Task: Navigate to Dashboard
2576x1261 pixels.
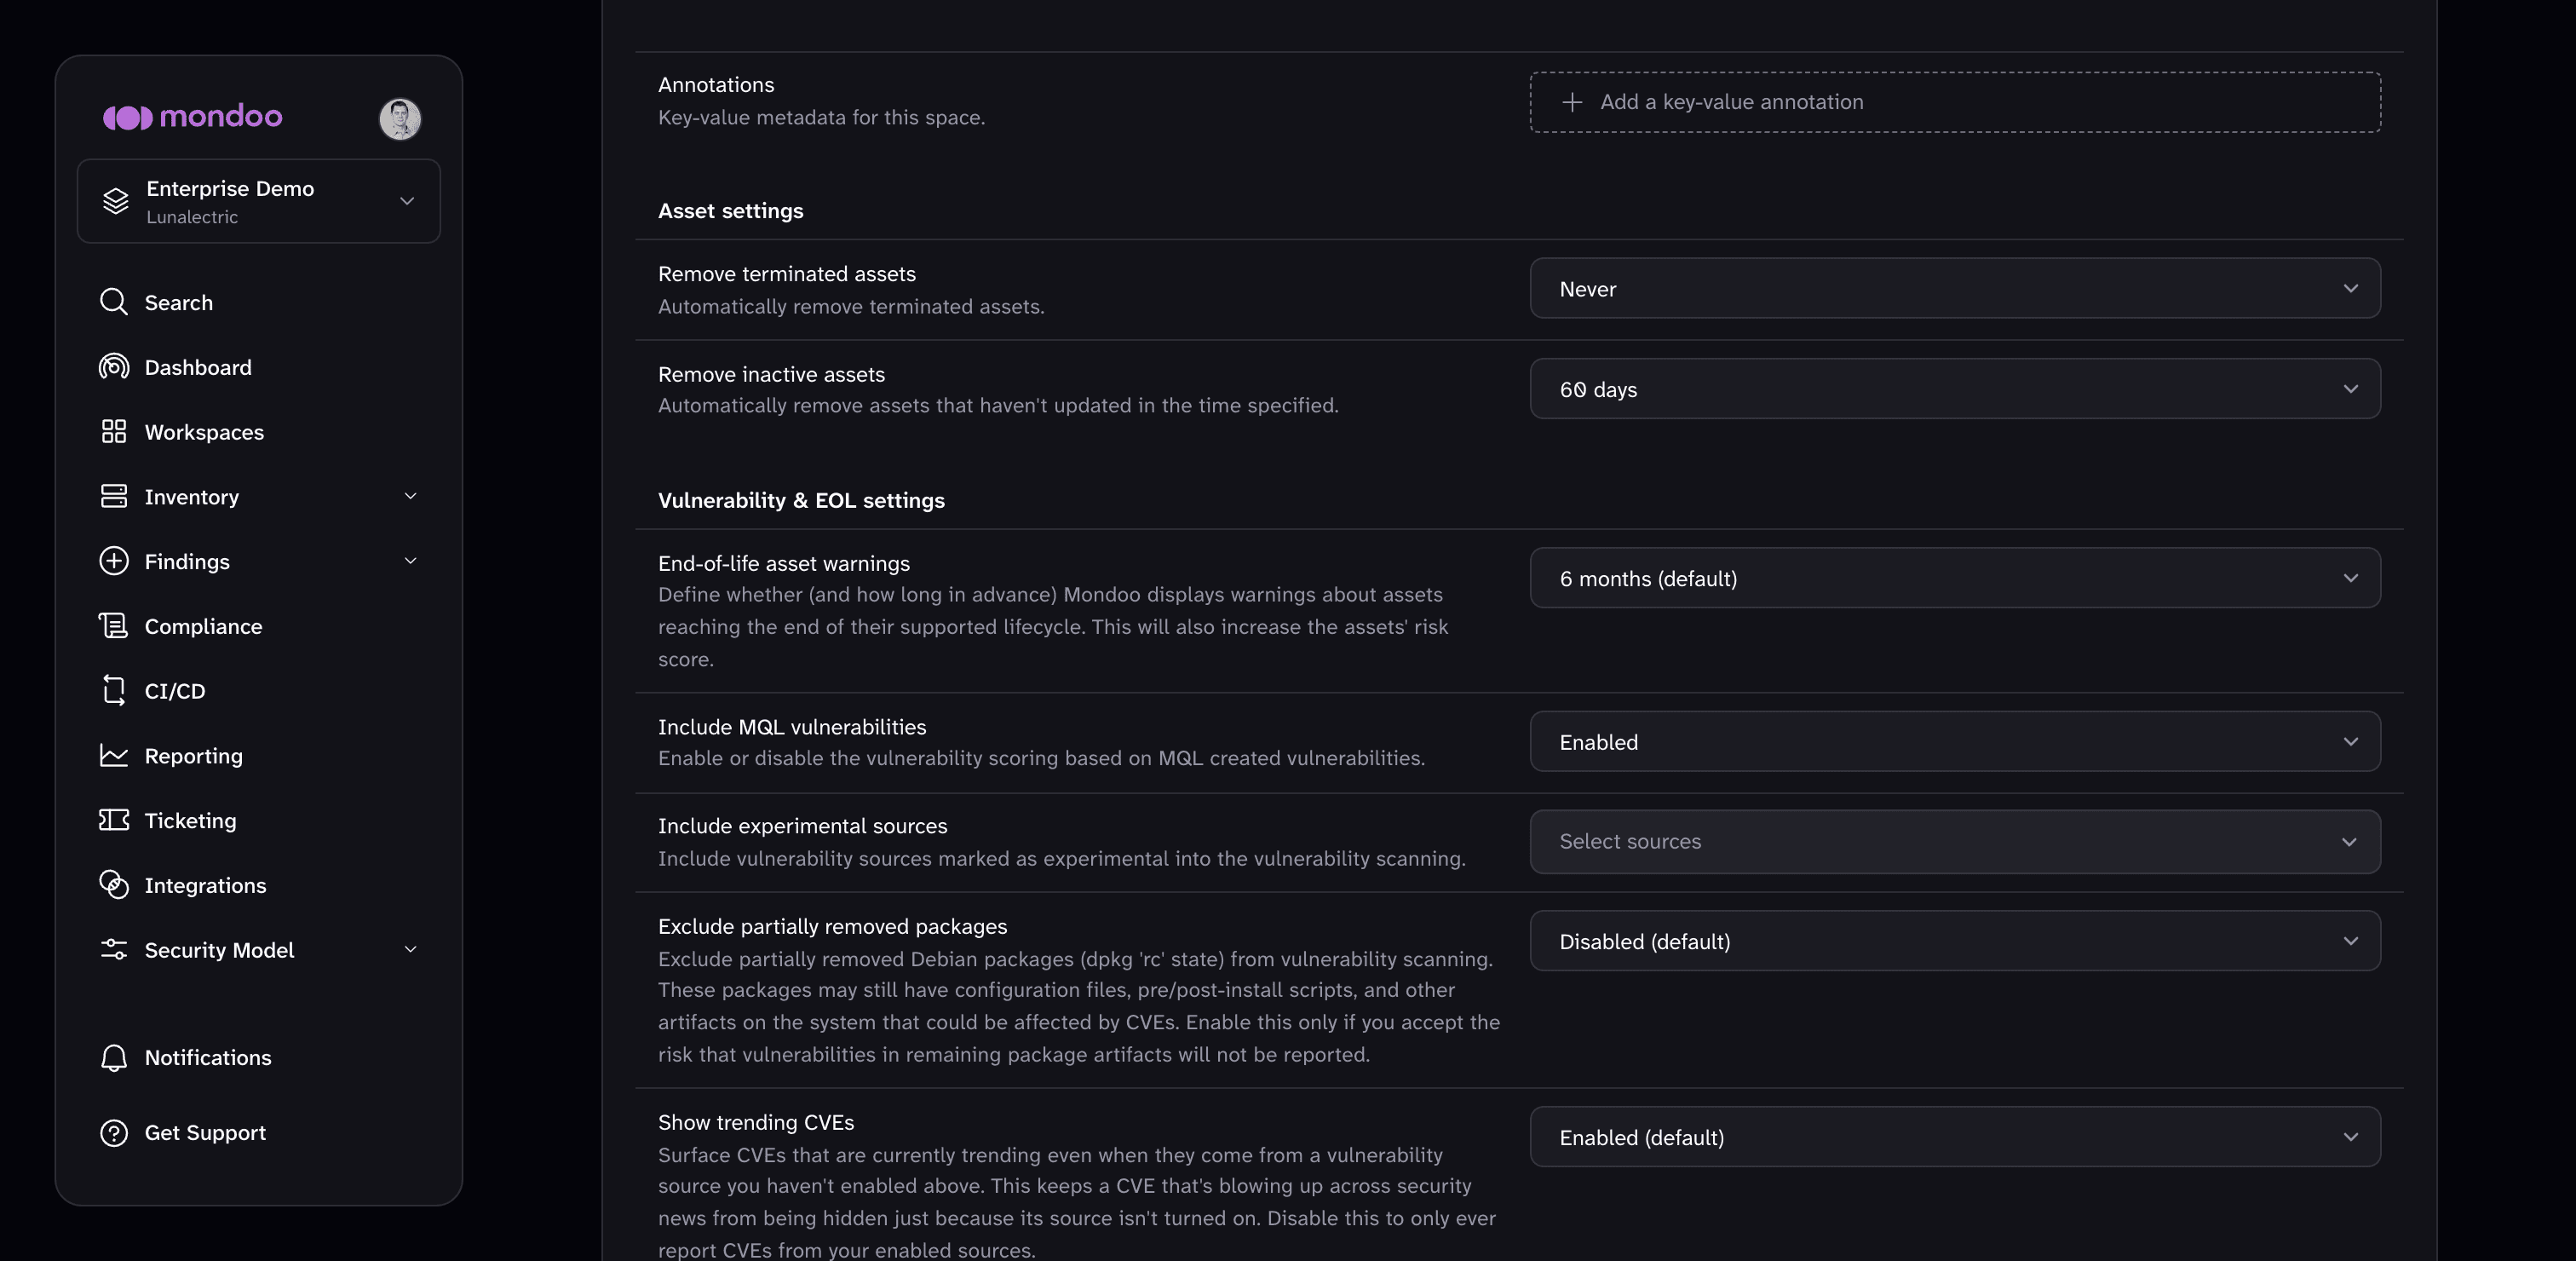Action: tap(198, 368)
